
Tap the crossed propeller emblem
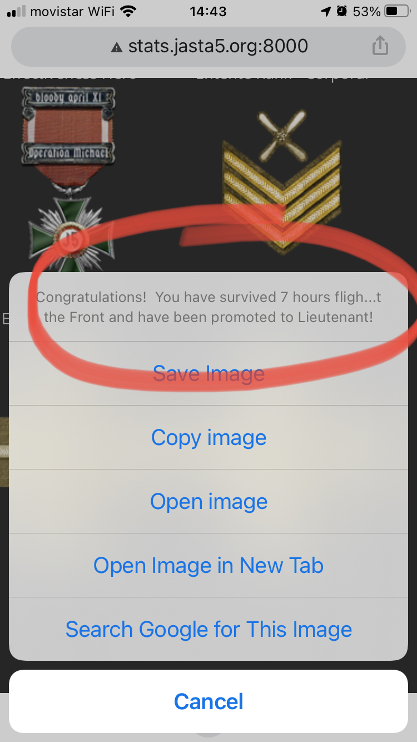(x=283, y=135)
